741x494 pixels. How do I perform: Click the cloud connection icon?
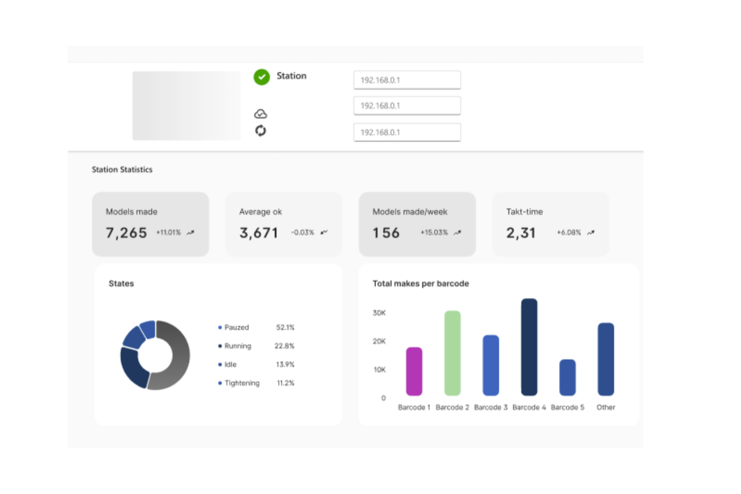click(x=261, y=114)
